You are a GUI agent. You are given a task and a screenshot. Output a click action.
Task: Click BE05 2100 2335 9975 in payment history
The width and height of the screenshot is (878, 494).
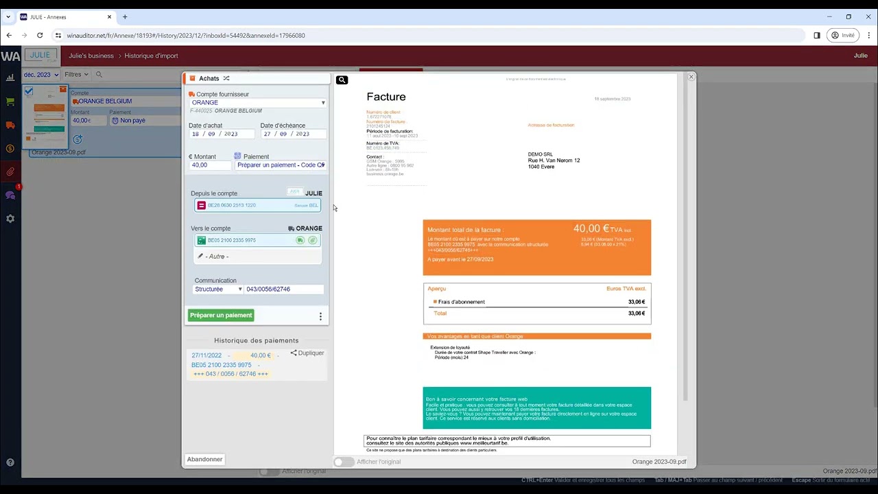pos(222,365)
